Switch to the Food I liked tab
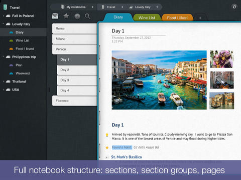This screenshot has width=241, height=180. click(177, 17)
